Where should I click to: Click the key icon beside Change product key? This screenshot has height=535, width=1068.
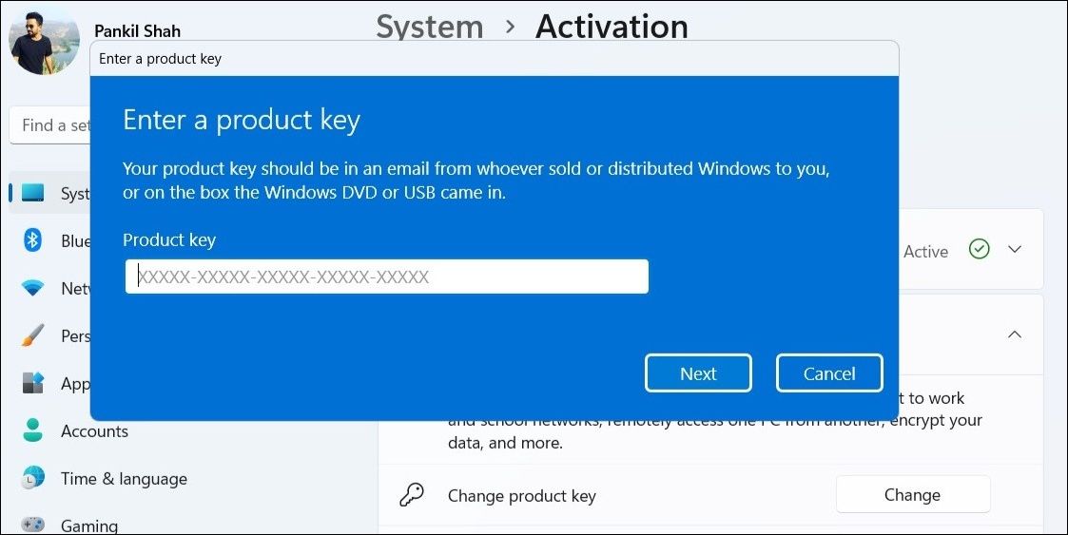pos(412,495)
